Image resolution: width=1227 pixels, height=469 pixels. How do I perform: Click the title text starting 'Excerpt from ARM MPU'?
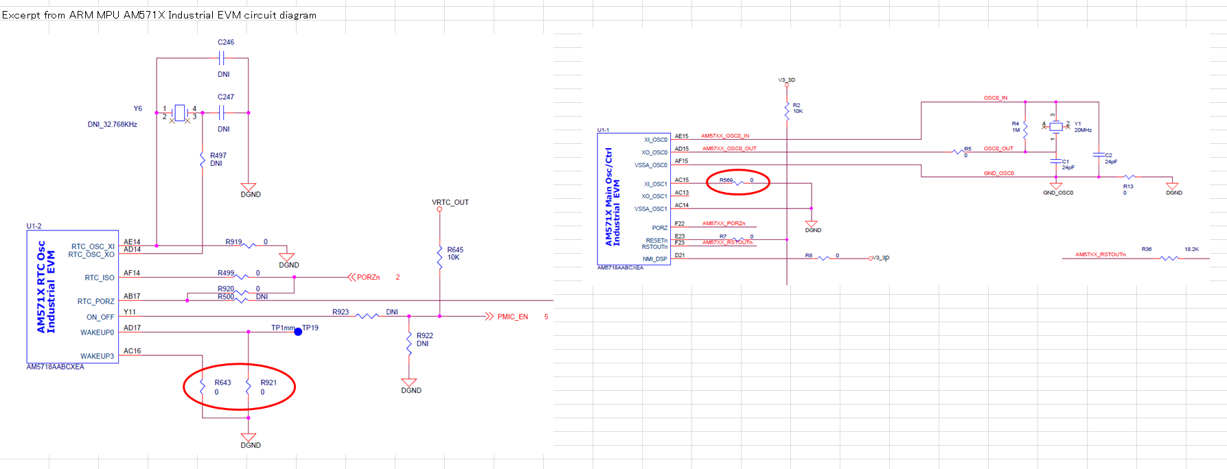click(159, 14)
